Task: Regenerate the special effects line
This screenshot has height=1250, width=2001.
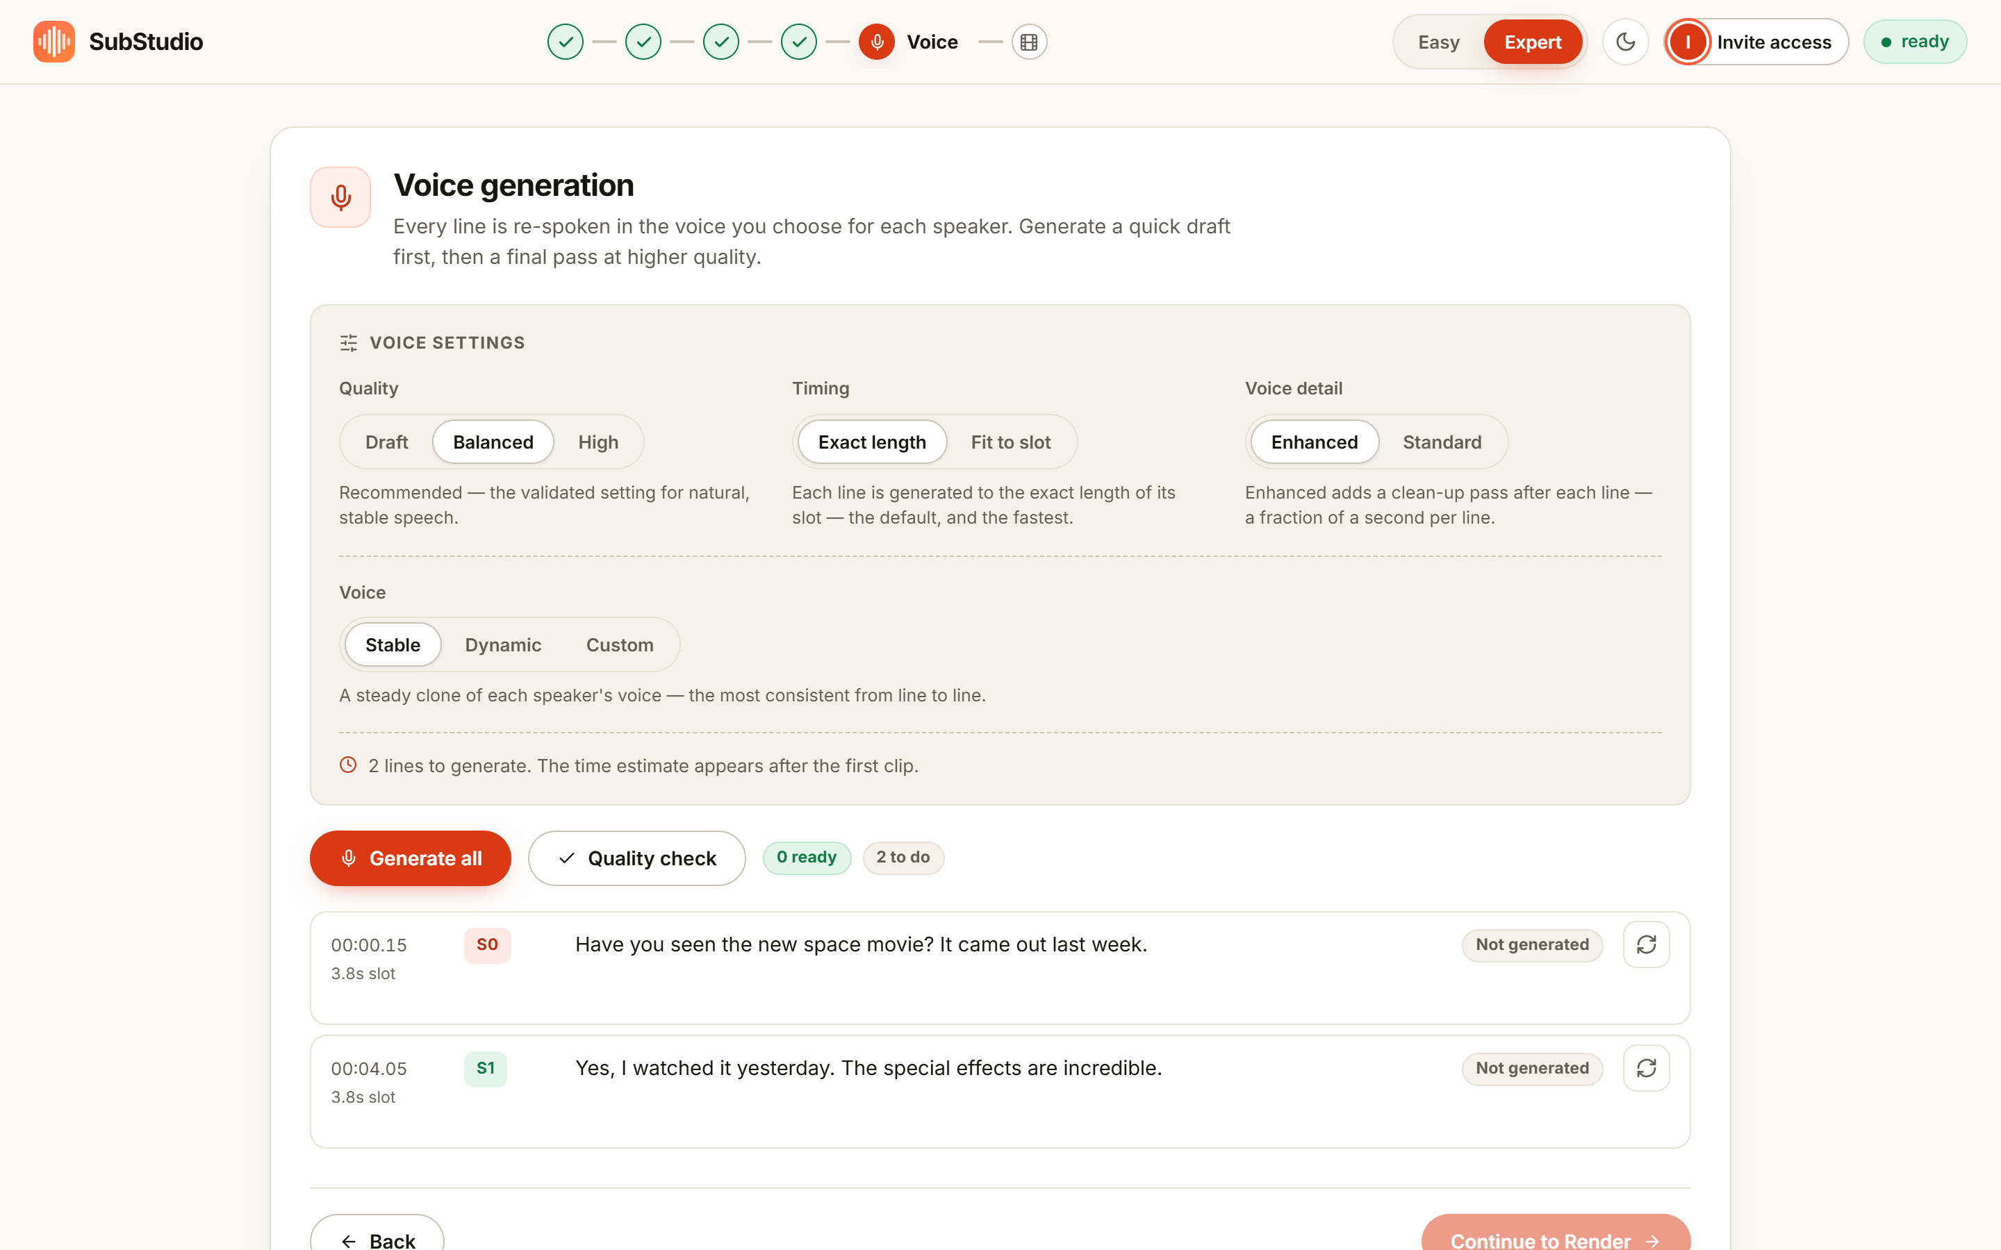Action: 1646,1068
